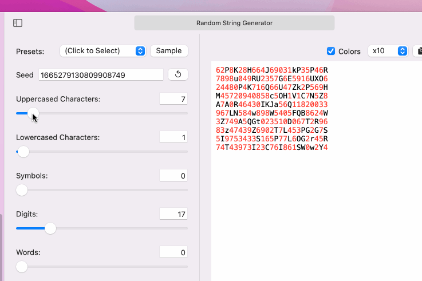Select generated string starting with 3Z749A5QGt
This screenshot has height=281, width=422.
(x=272, y=122)
